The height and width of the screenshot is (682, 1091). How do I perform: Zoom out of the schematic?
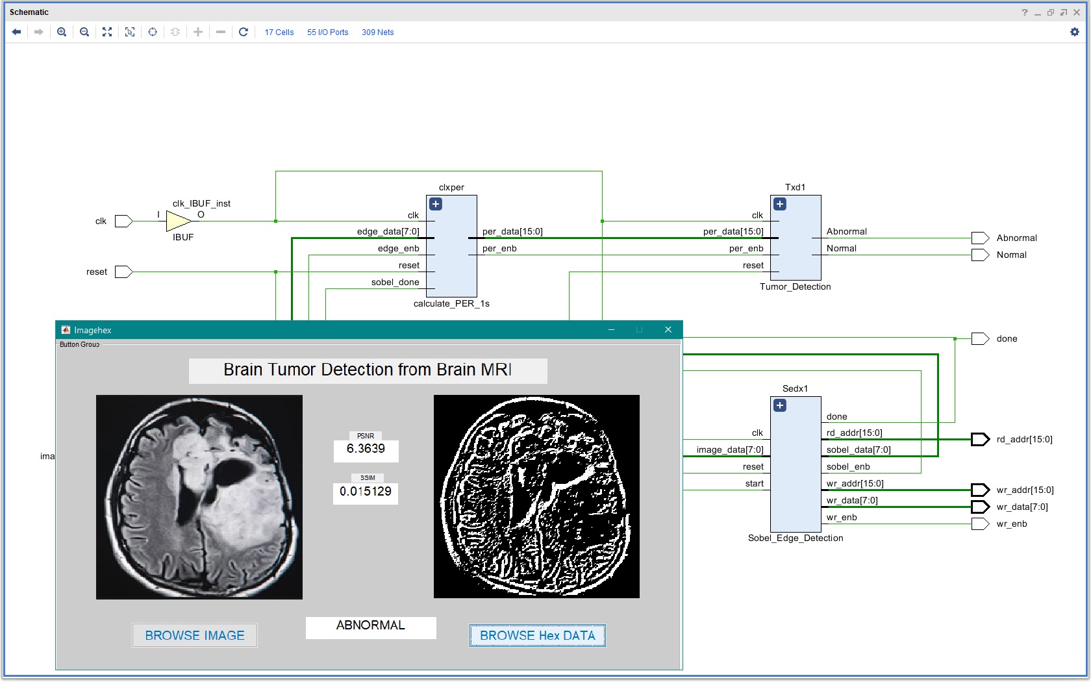coord(84,32)
